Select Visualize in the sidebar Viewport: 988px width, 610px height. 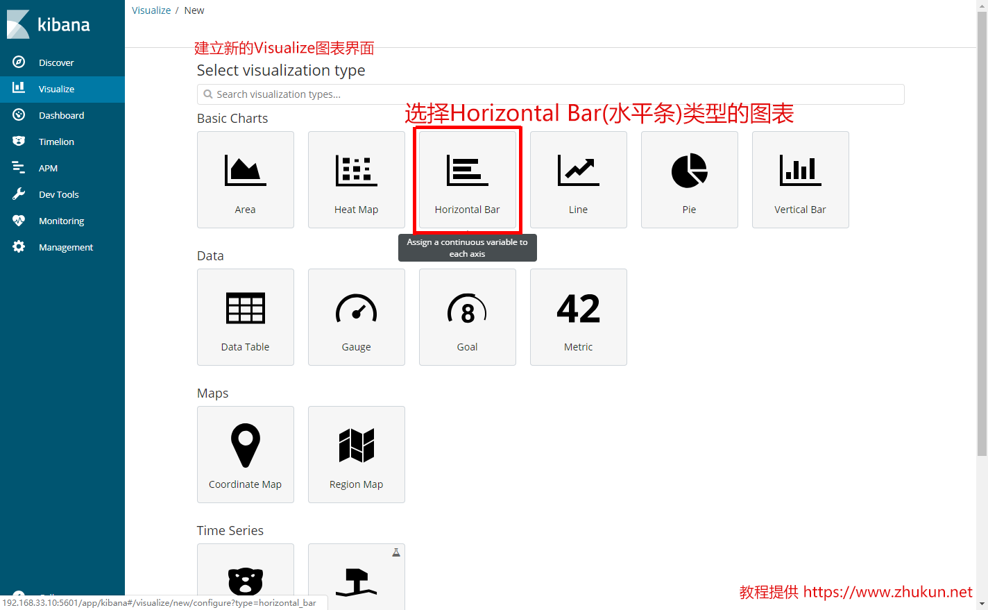pyautogui.click(x=62, y=89)
